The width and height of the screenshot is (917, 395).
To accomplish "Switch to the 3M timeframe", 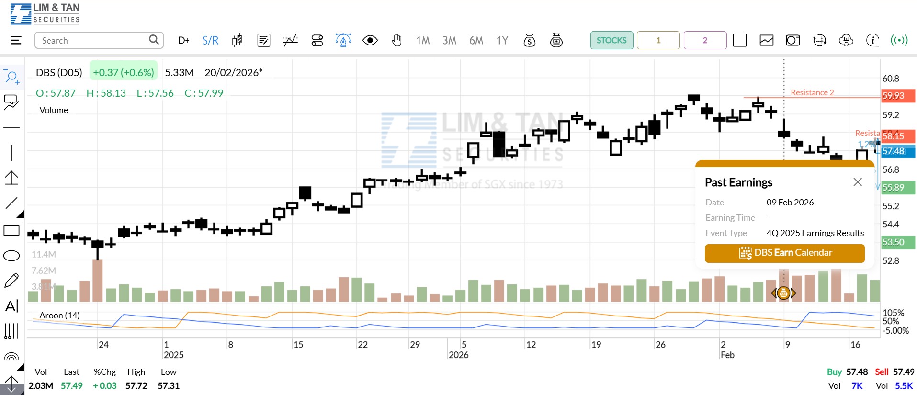I will pyautogui.click(x=449, y=40).
